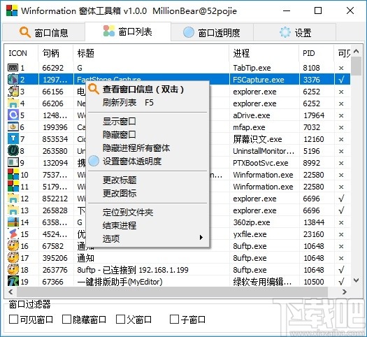Viewport: 367px width, 337px height.
Task: Click the process name yxfile.exe
Action: pos(250,234)
